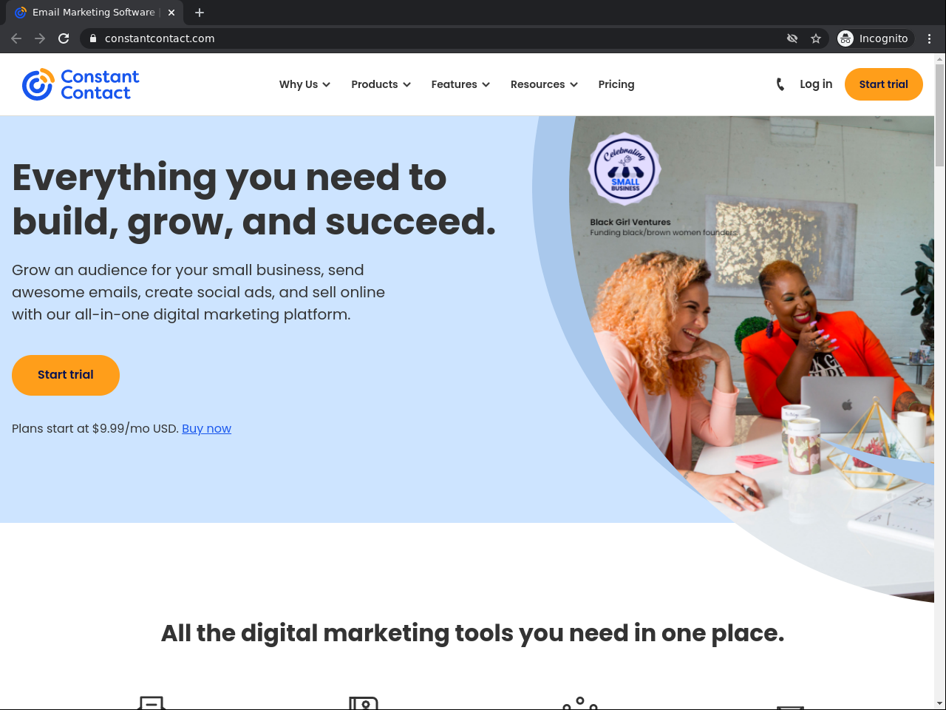Screen dimensions: 946x710
Task: Open the Resources menu
Action: (x=544, y=84)
